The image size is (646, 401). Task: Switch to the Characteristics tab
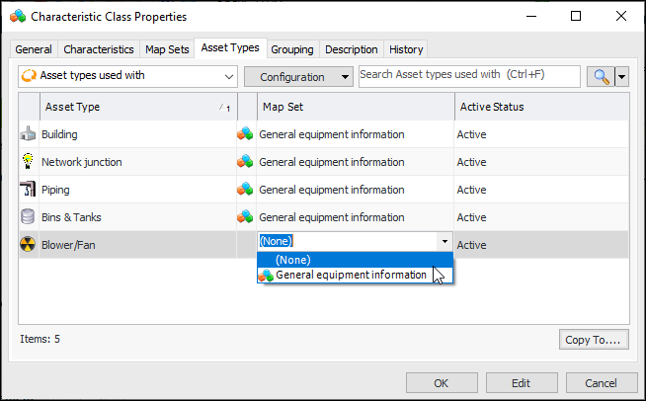(x=99, y=49)
